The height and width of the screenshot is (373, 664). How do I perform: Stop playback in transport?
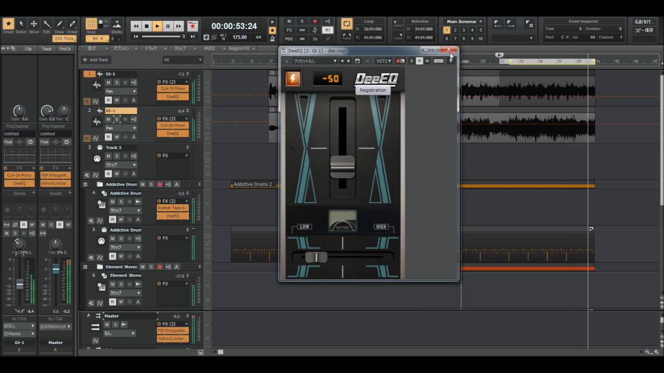click(146, 26)
